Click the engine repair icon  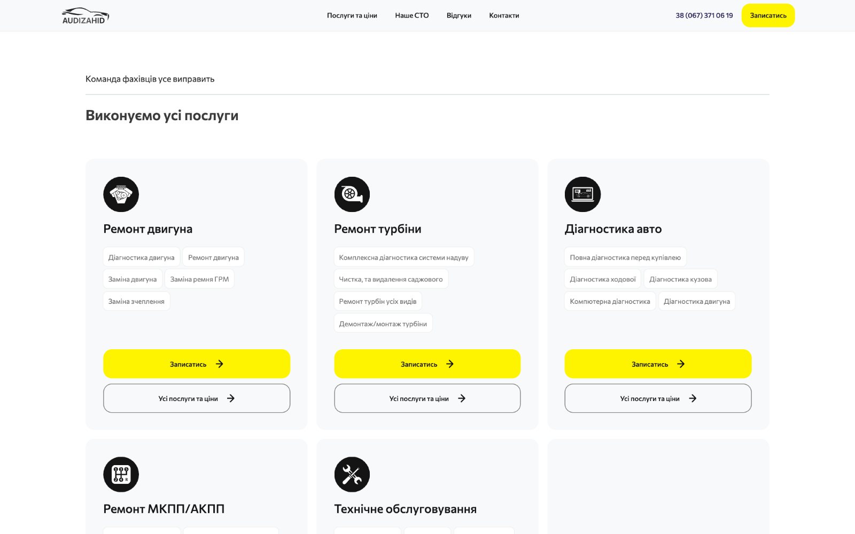pos(121,194)
